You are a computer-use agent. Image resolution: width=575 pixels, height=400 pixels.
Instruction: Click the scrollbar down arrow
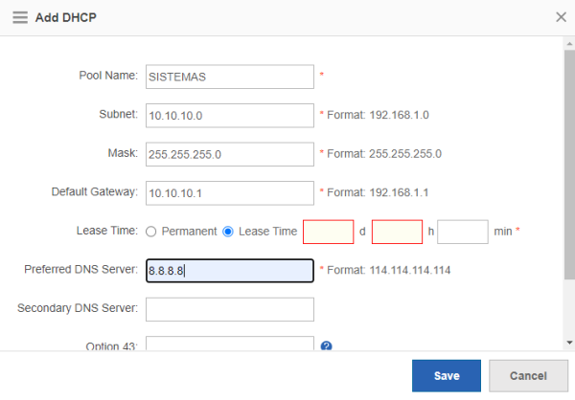[569, 343]
